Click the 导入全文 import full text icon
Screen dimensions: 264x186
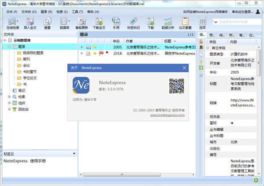click(30, 21)
